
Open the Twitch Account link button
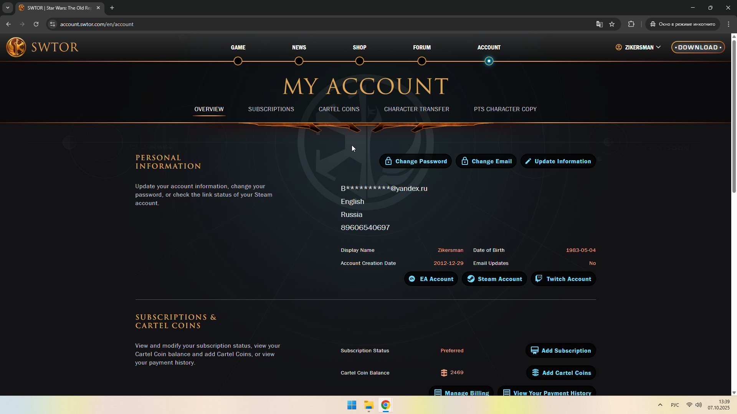pos(563,279)
